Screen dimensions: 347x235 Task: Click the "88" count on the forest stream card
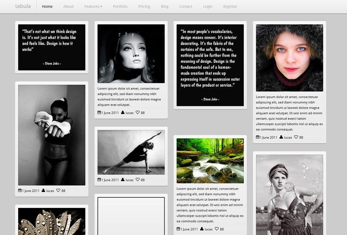[x=222, y=229]
